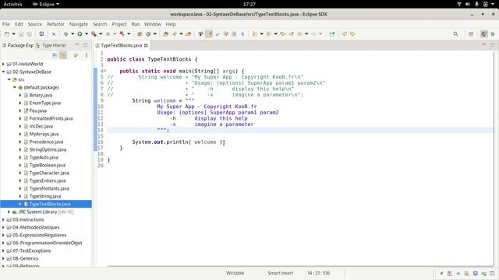Click the Debug bug icon
The image size is (499, 280).
[65, 34]
